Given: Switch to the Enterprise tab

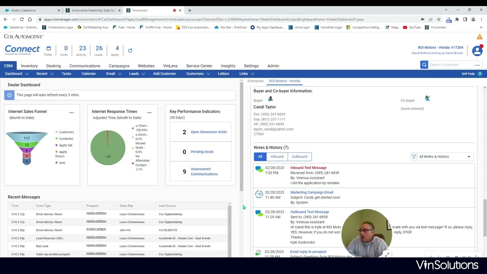Looking at the screenshot, I should click(x=255, y=81).
